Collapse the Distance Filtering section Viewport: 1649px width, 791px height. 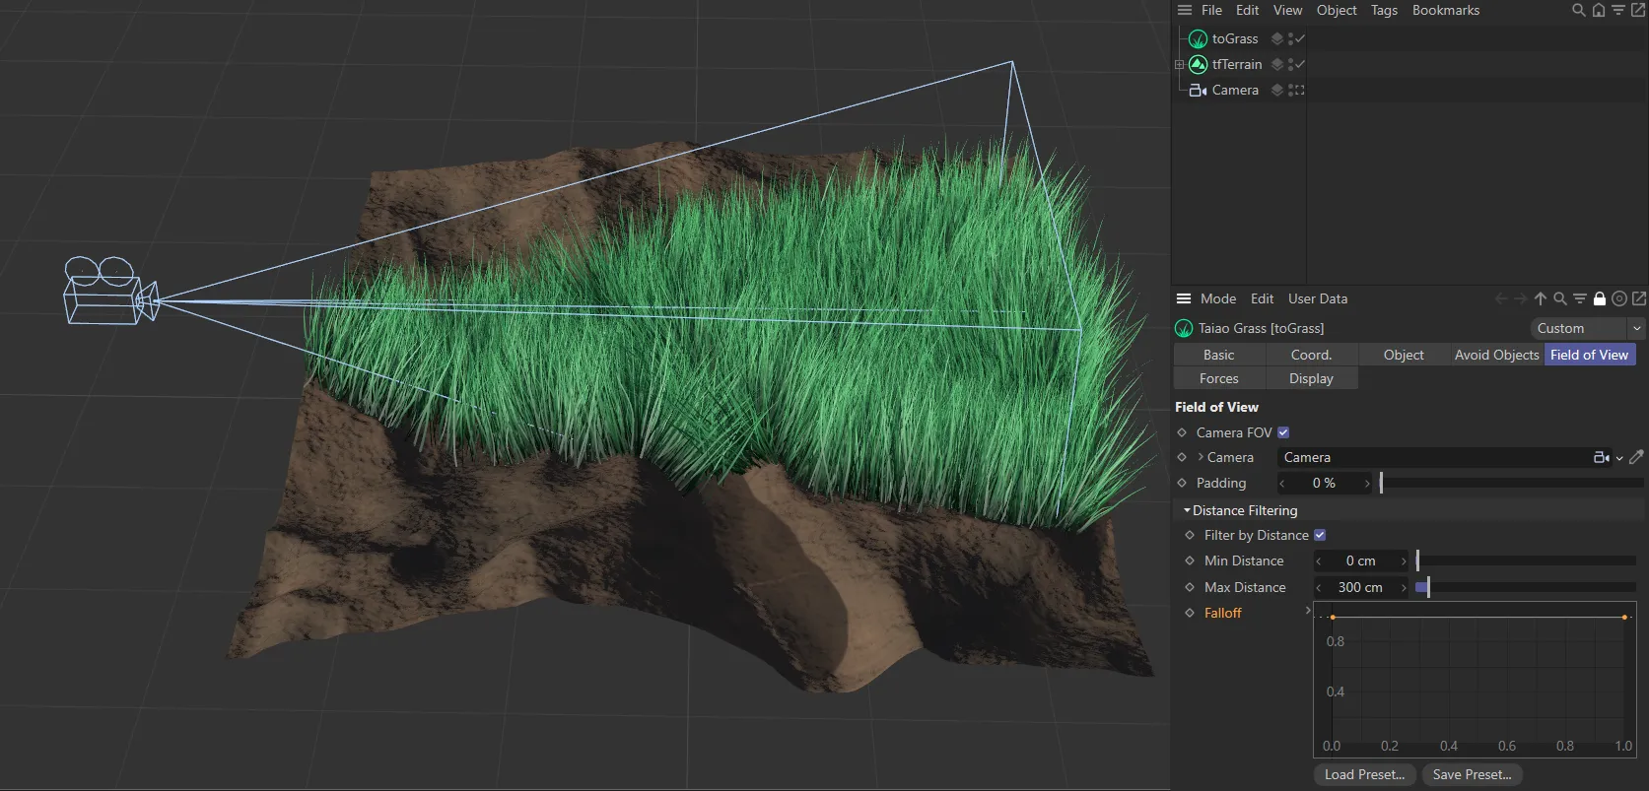pos(1187,510)
